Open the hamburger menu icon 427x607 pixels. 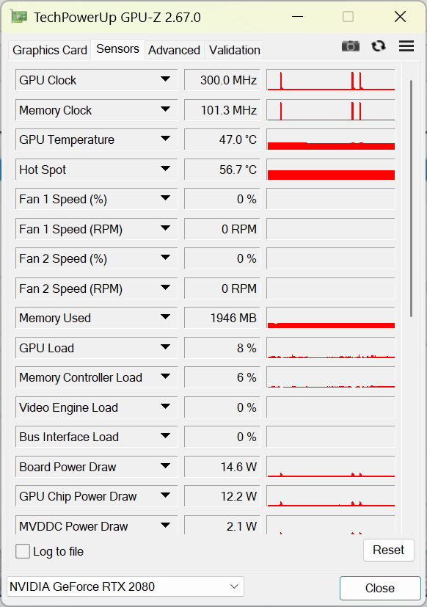(406, 46)
